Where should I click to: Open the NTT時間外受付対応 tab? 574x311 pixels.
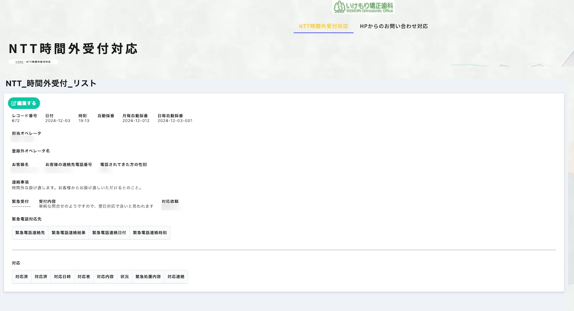point(324,26)
